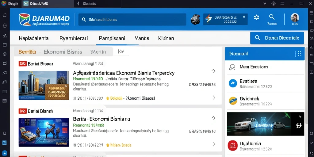The image size is (314, 157).
Task: Click the small grid dots in header account box
Action: click(244, 17)
